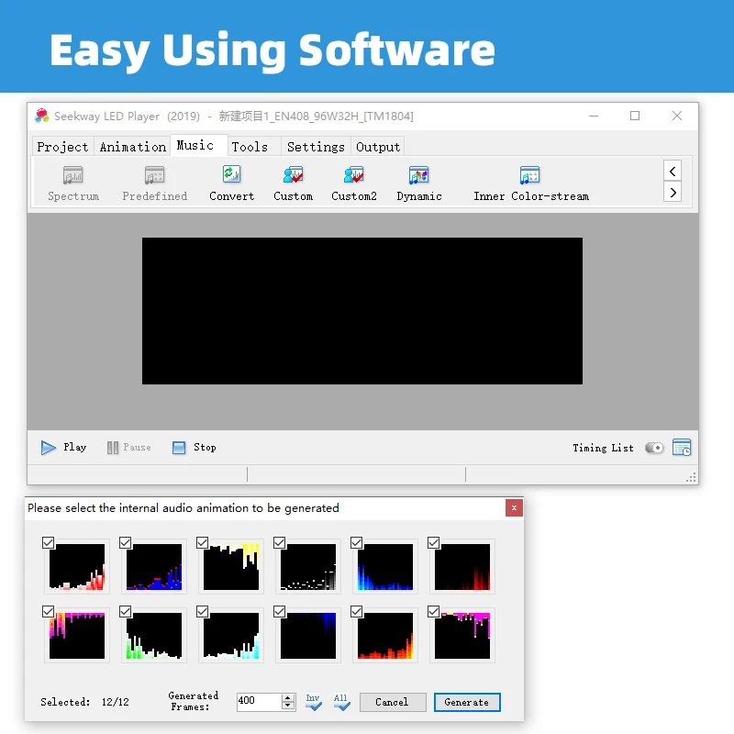This screenshot has height=734, width=734.
Task: Open the Predefined music tool
Action: 154,183
